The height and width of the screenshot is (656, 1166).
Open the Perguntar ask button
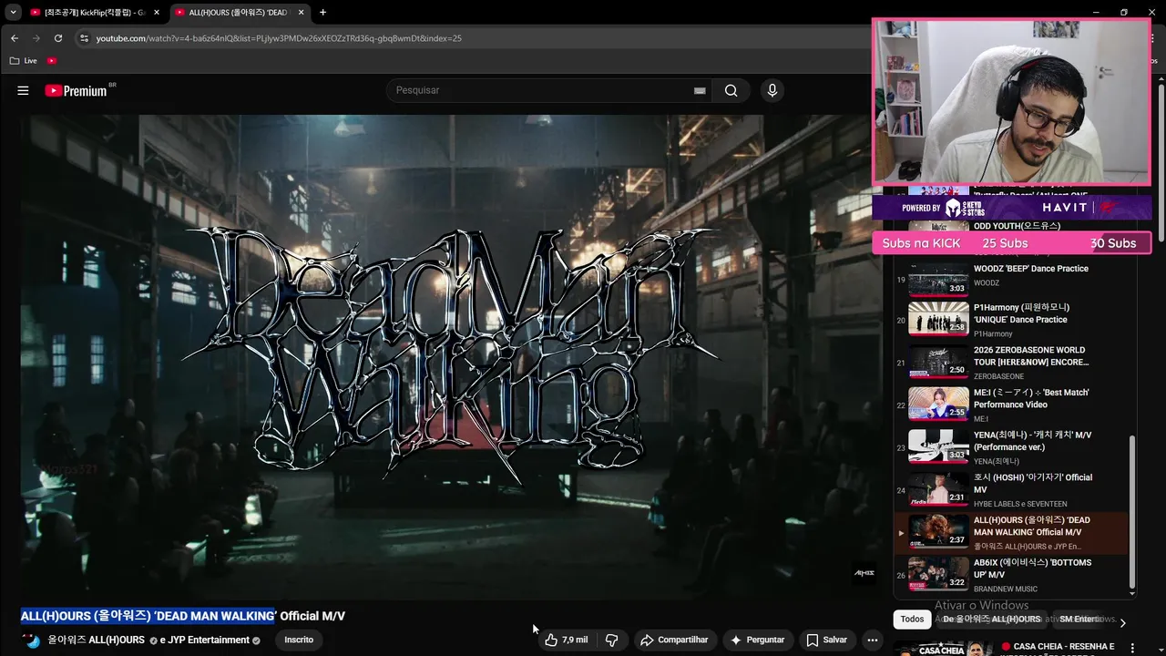pyautogui.click(x=757, y=640)
